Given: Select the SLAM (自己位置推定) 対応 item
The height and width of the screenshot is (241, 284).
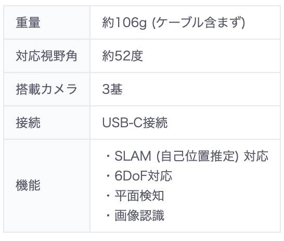Looking at the screenshot, I should pos(191,156).
